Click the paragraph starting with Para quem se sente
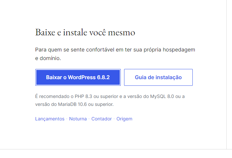 click(115, 54)
